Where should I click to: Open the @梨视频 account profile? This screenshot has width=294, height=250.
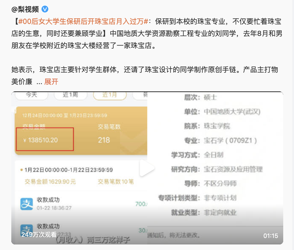25,9
